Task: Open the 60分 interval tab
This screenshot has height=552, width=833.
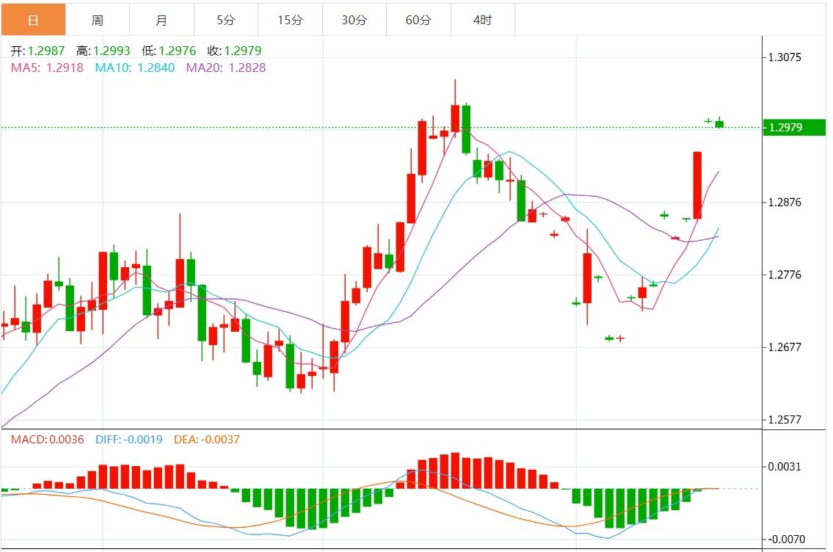Action: point(418,20)
